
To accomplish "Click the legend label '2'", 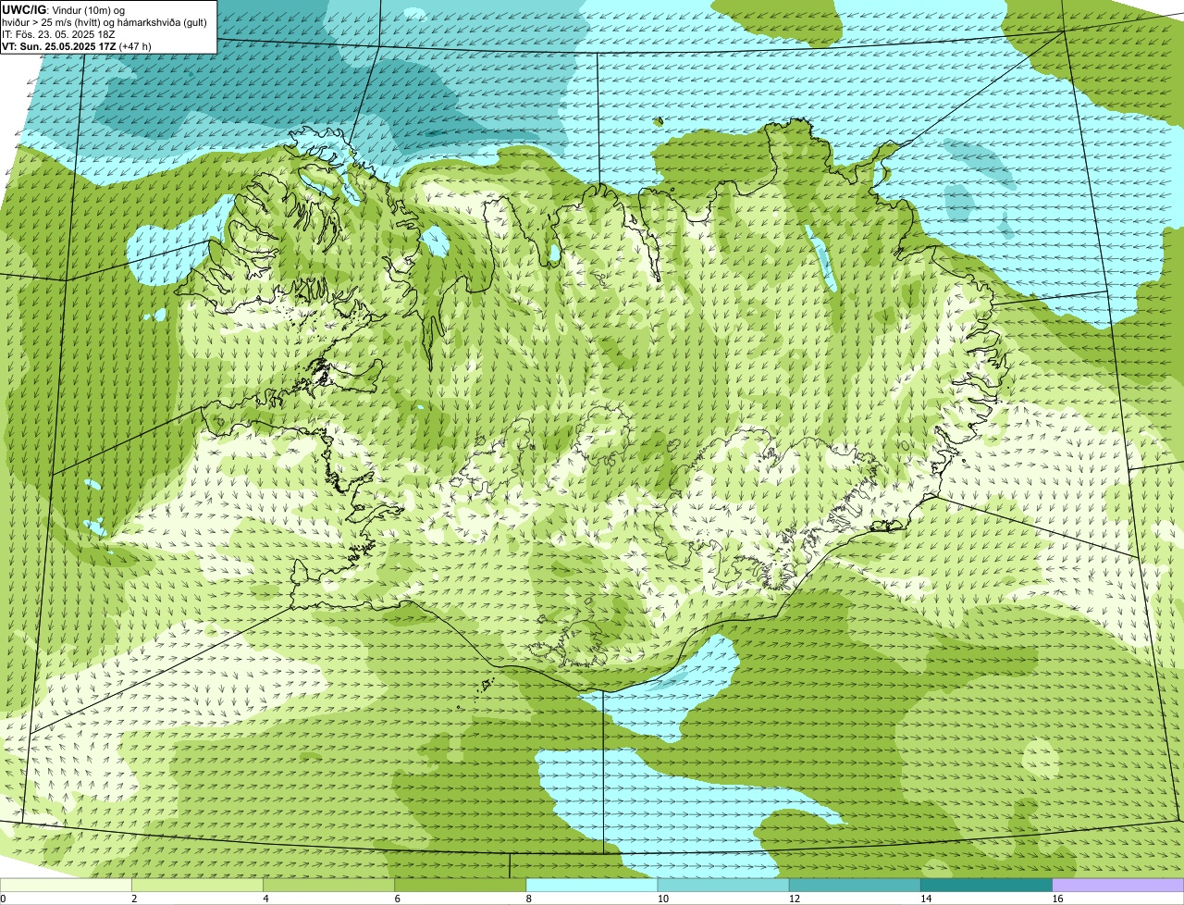I will pyautogui.click(x=134, y=899).
